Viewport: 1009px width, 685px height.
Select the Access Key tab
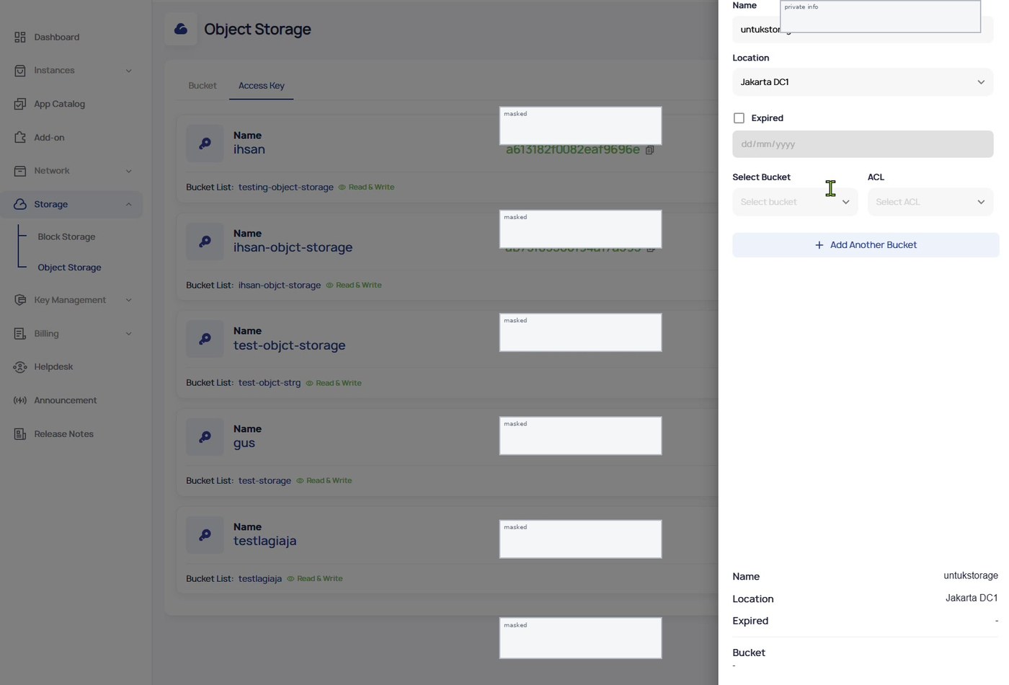pyautogui.click(x=261, y=86)
